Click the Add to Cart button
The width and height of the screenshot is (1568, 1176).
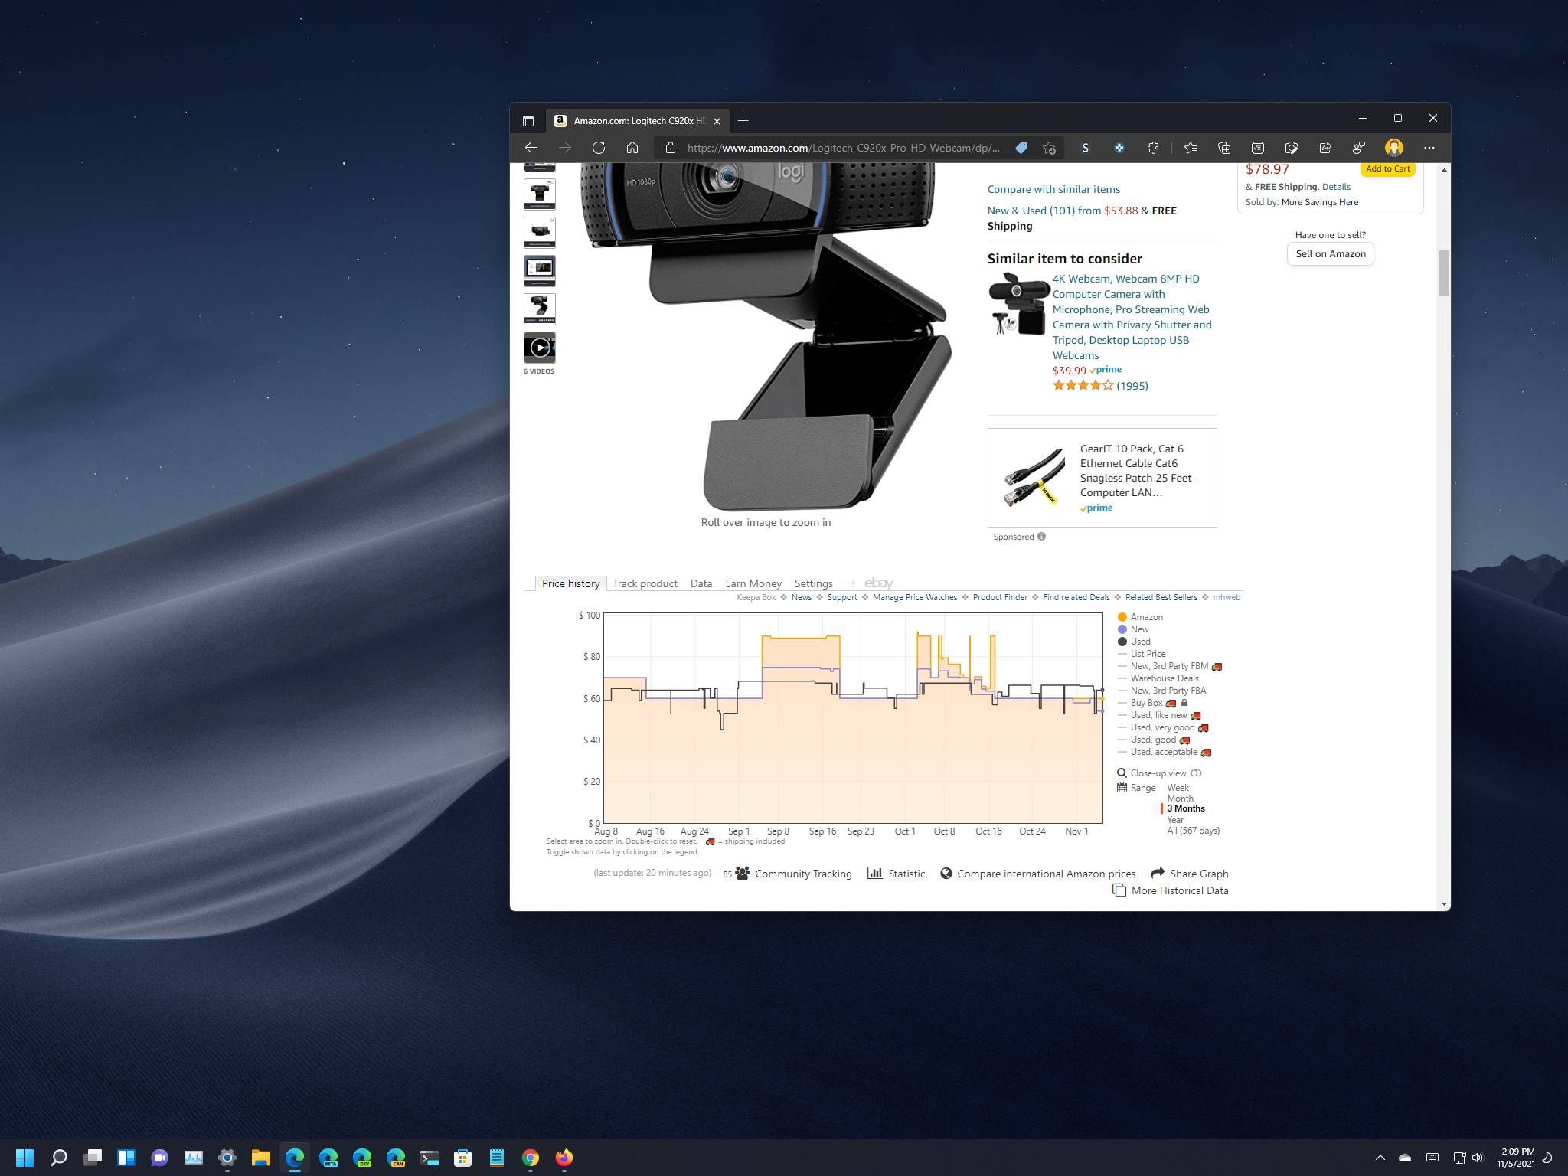click(x=1387, y=169)
